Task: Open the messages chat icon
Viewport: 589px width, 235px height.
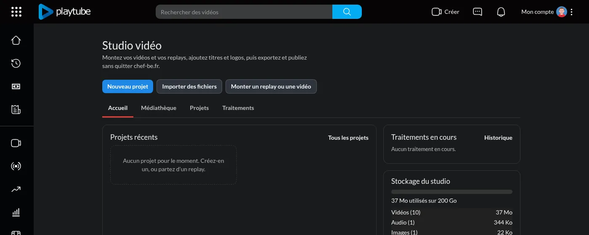Action: [x=478, y=12]
